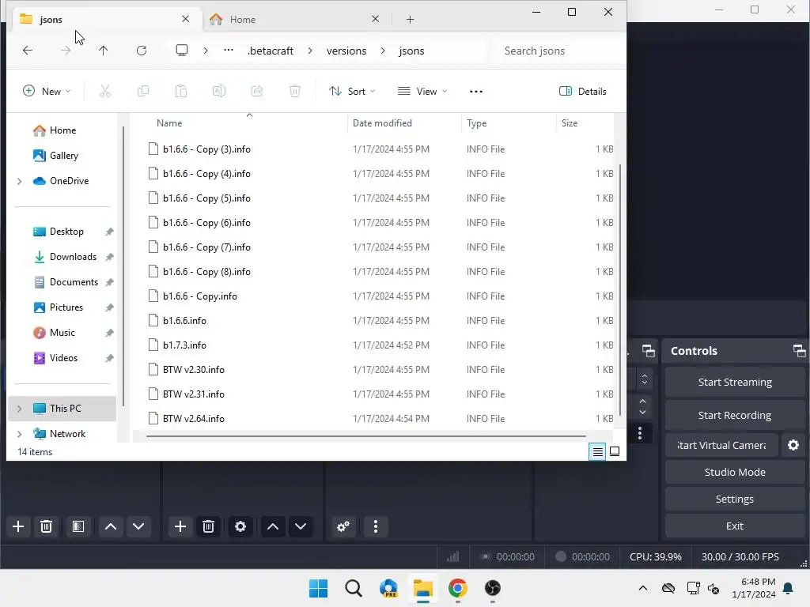The width and height of the screenshot is (810, 607).
Task: Open Windows Start menu
Action: [318, 588]
